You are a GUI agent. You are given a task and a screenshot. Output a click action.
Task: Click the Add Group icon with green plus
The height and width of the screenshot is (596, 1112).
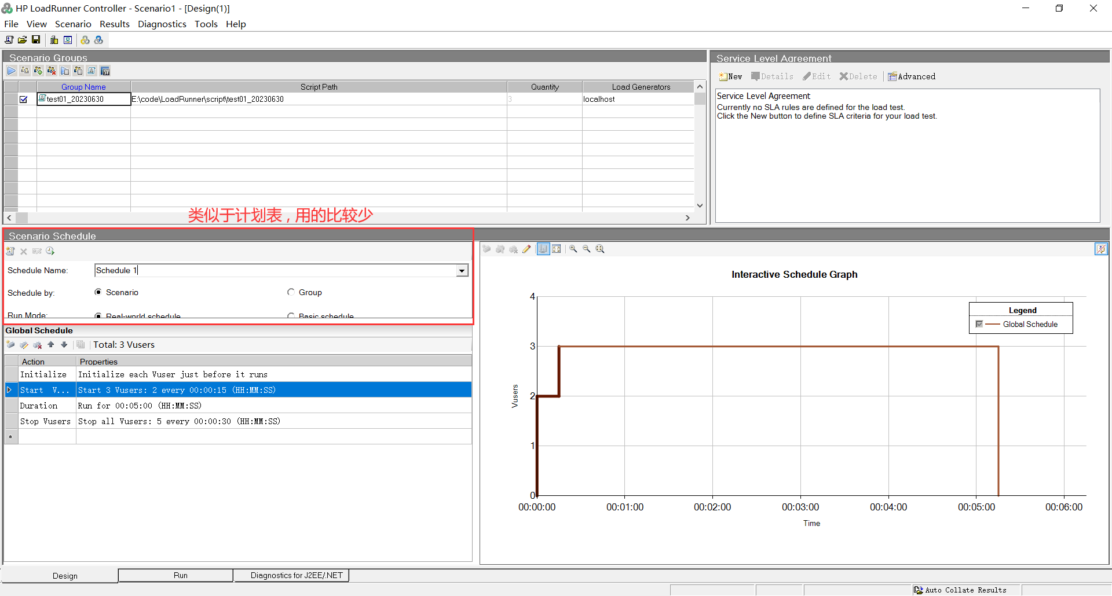coord(38,71)
